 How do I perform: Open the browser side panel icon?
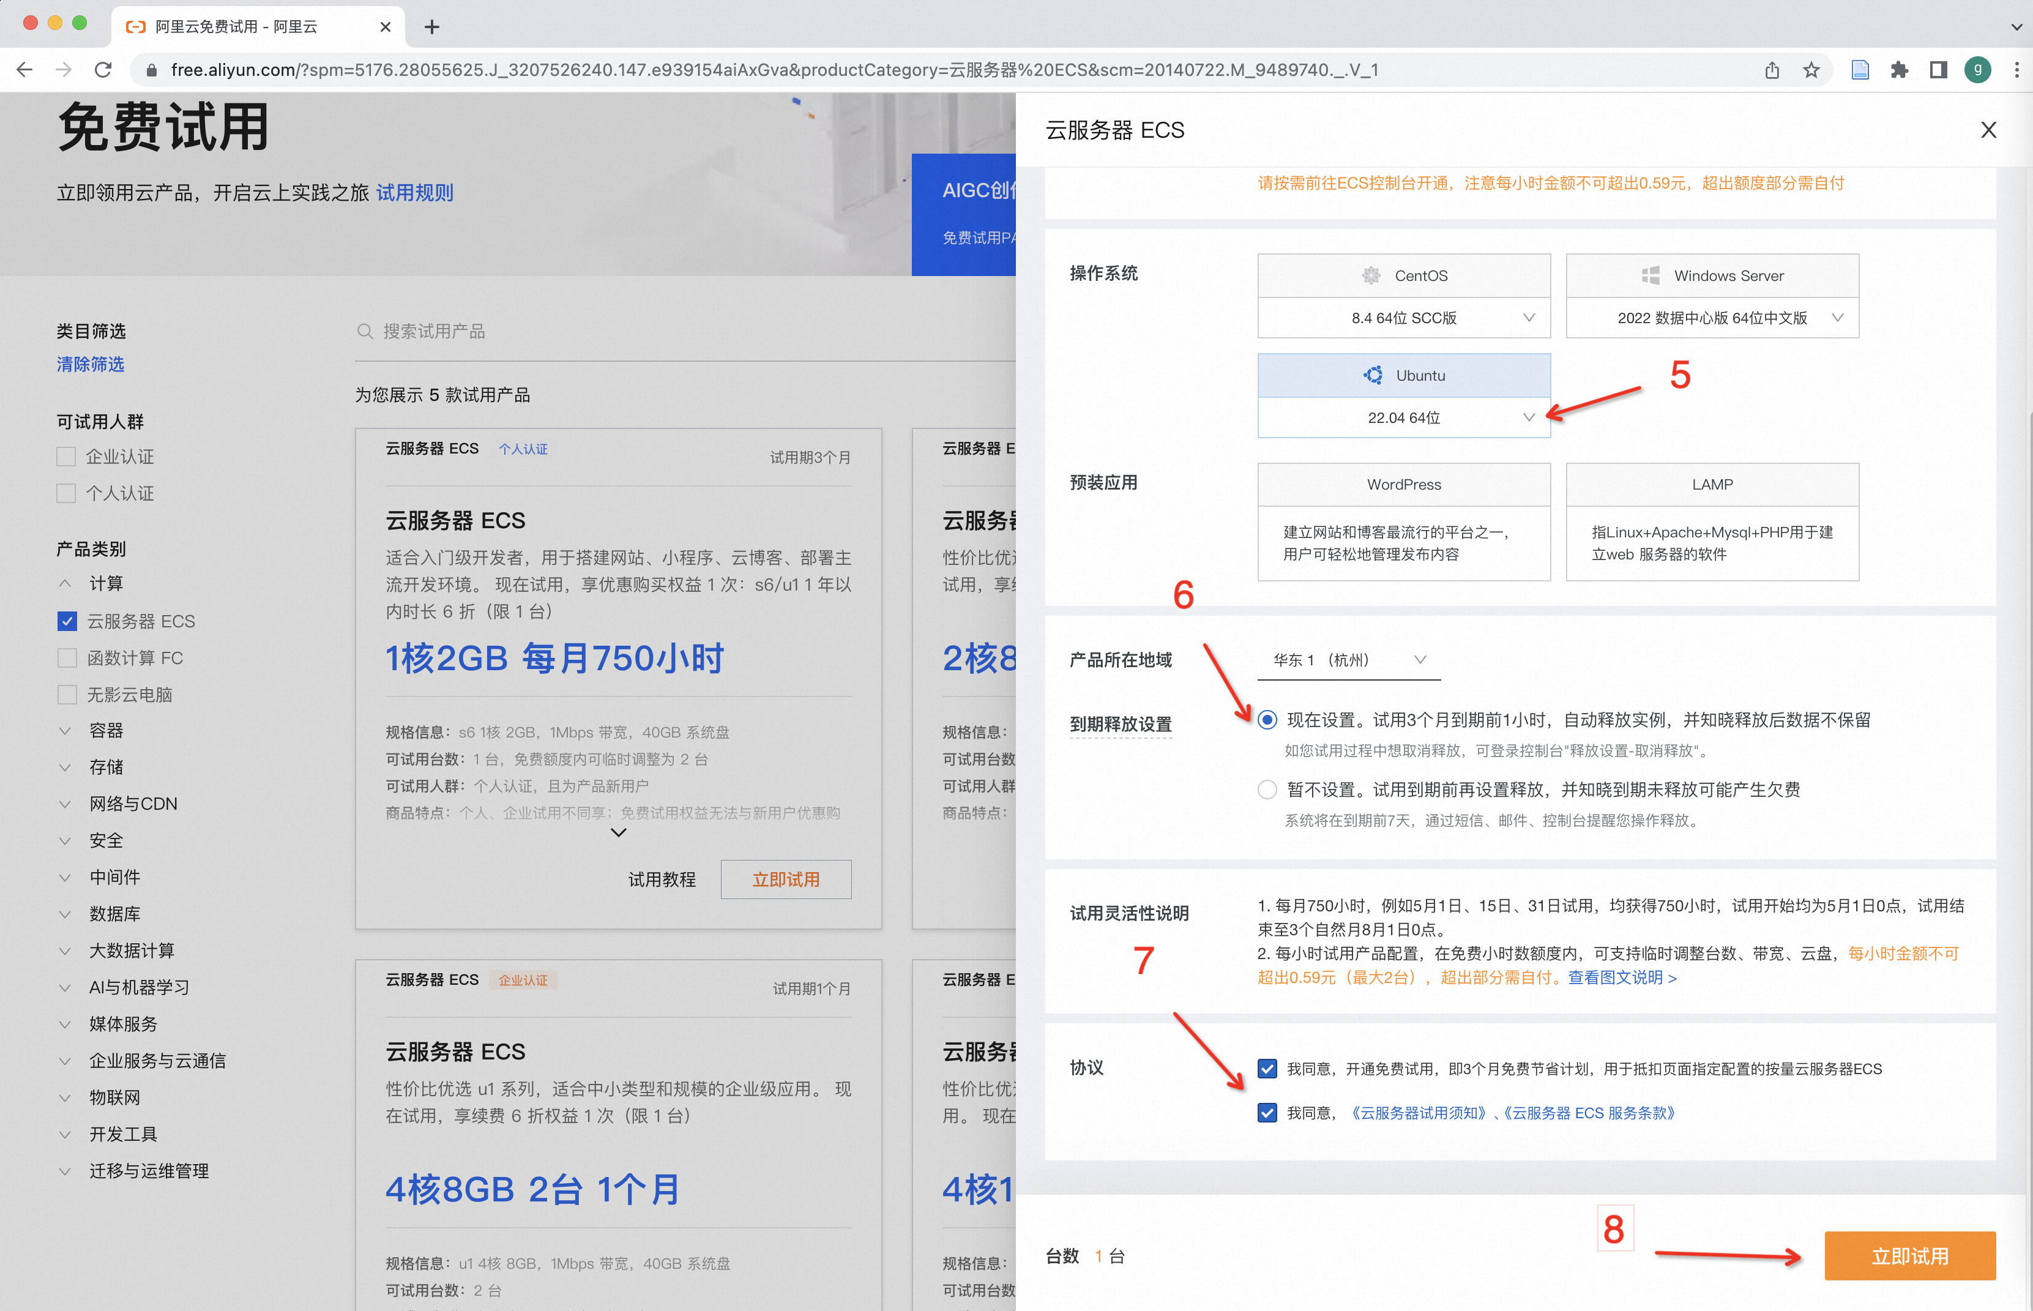point(1939,70)
